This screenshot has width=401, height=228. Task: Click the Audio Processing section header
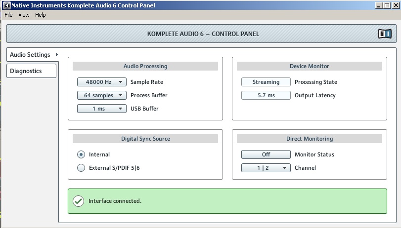point(145,66)
